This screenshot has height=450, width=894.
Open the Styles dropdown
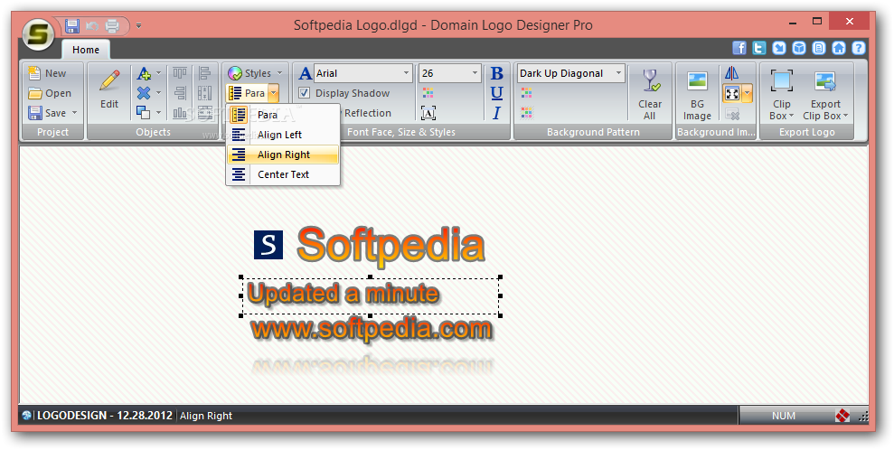256,73
